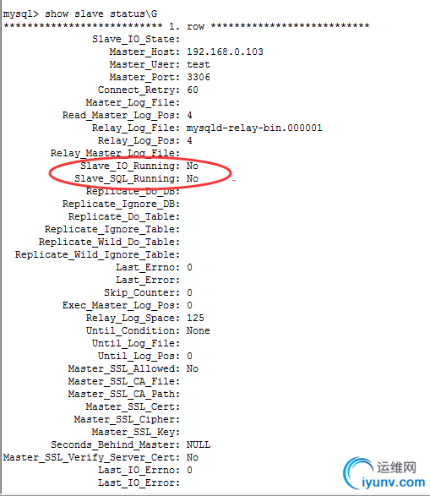Image resolution: width=430 pixels, height=496 pixels.
Task: Click the Master_Port value 3306
Action: click(199, 77)
